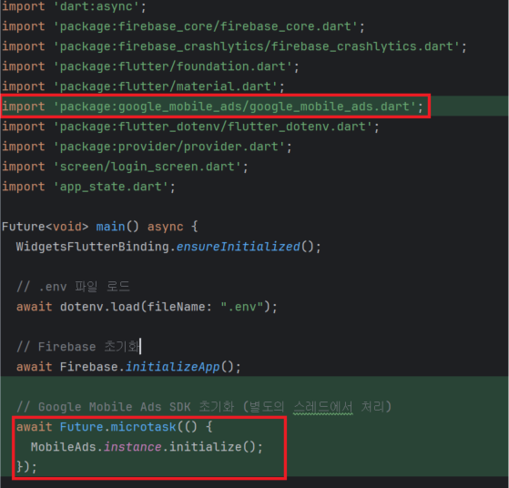
Task: Click the firebase_crashlytics import line
Action: 234,46
